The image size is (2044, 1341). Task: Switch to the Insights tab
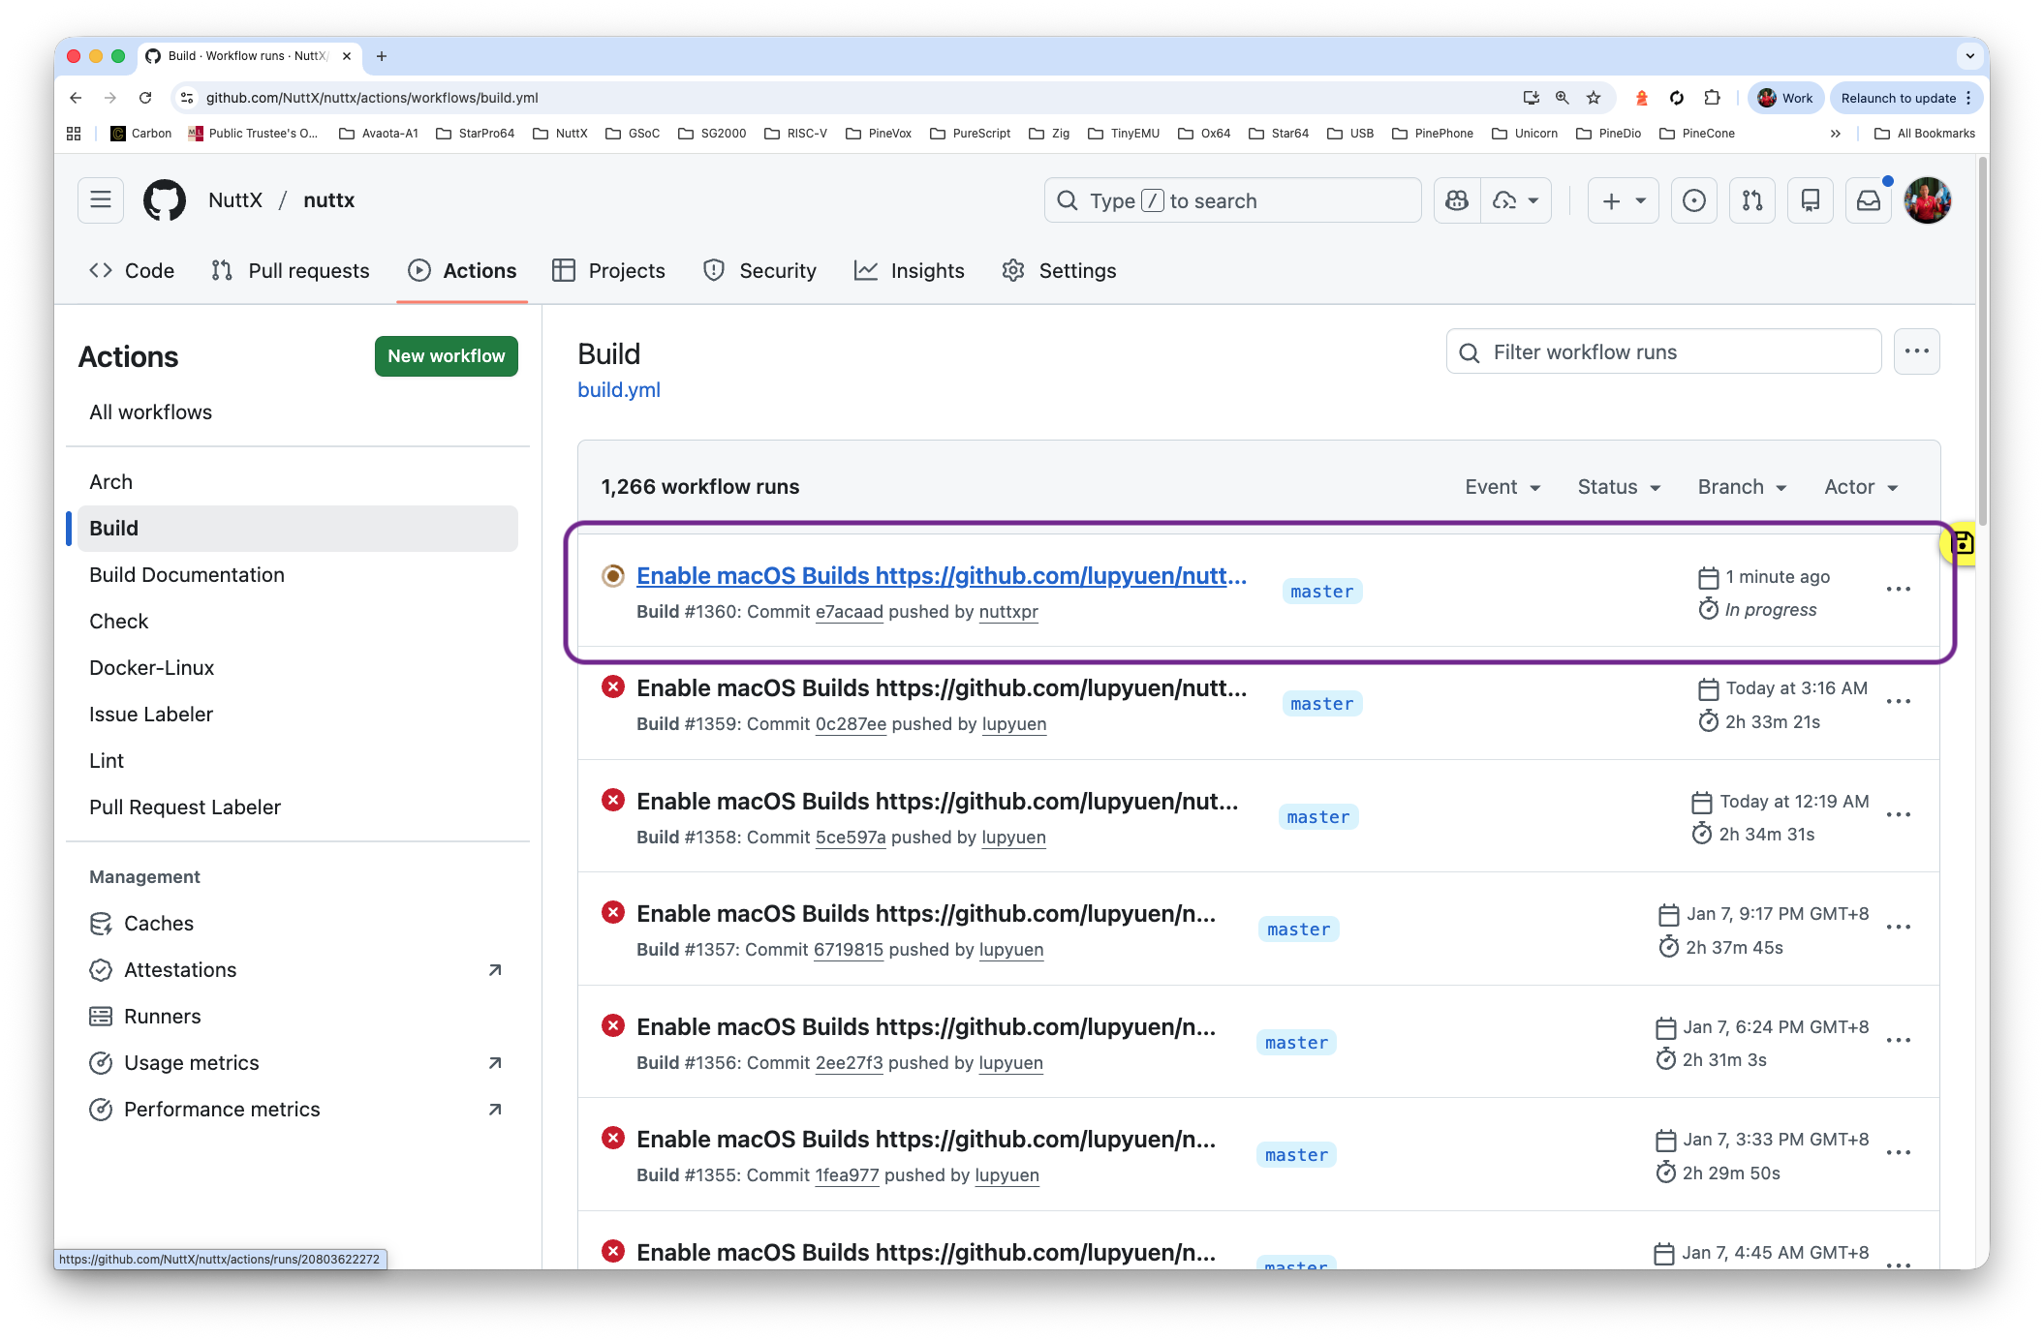[909, 271]
